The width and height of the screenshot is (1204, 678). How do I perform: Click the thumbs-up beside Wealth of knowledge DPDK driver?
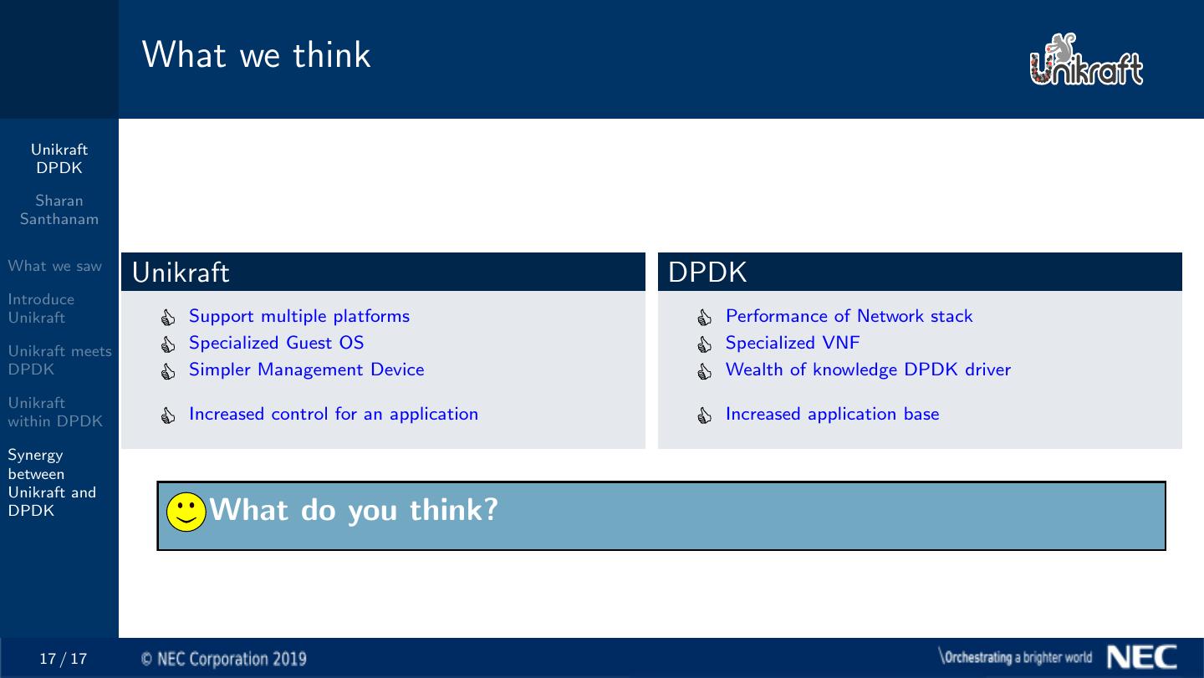[703, 371]
